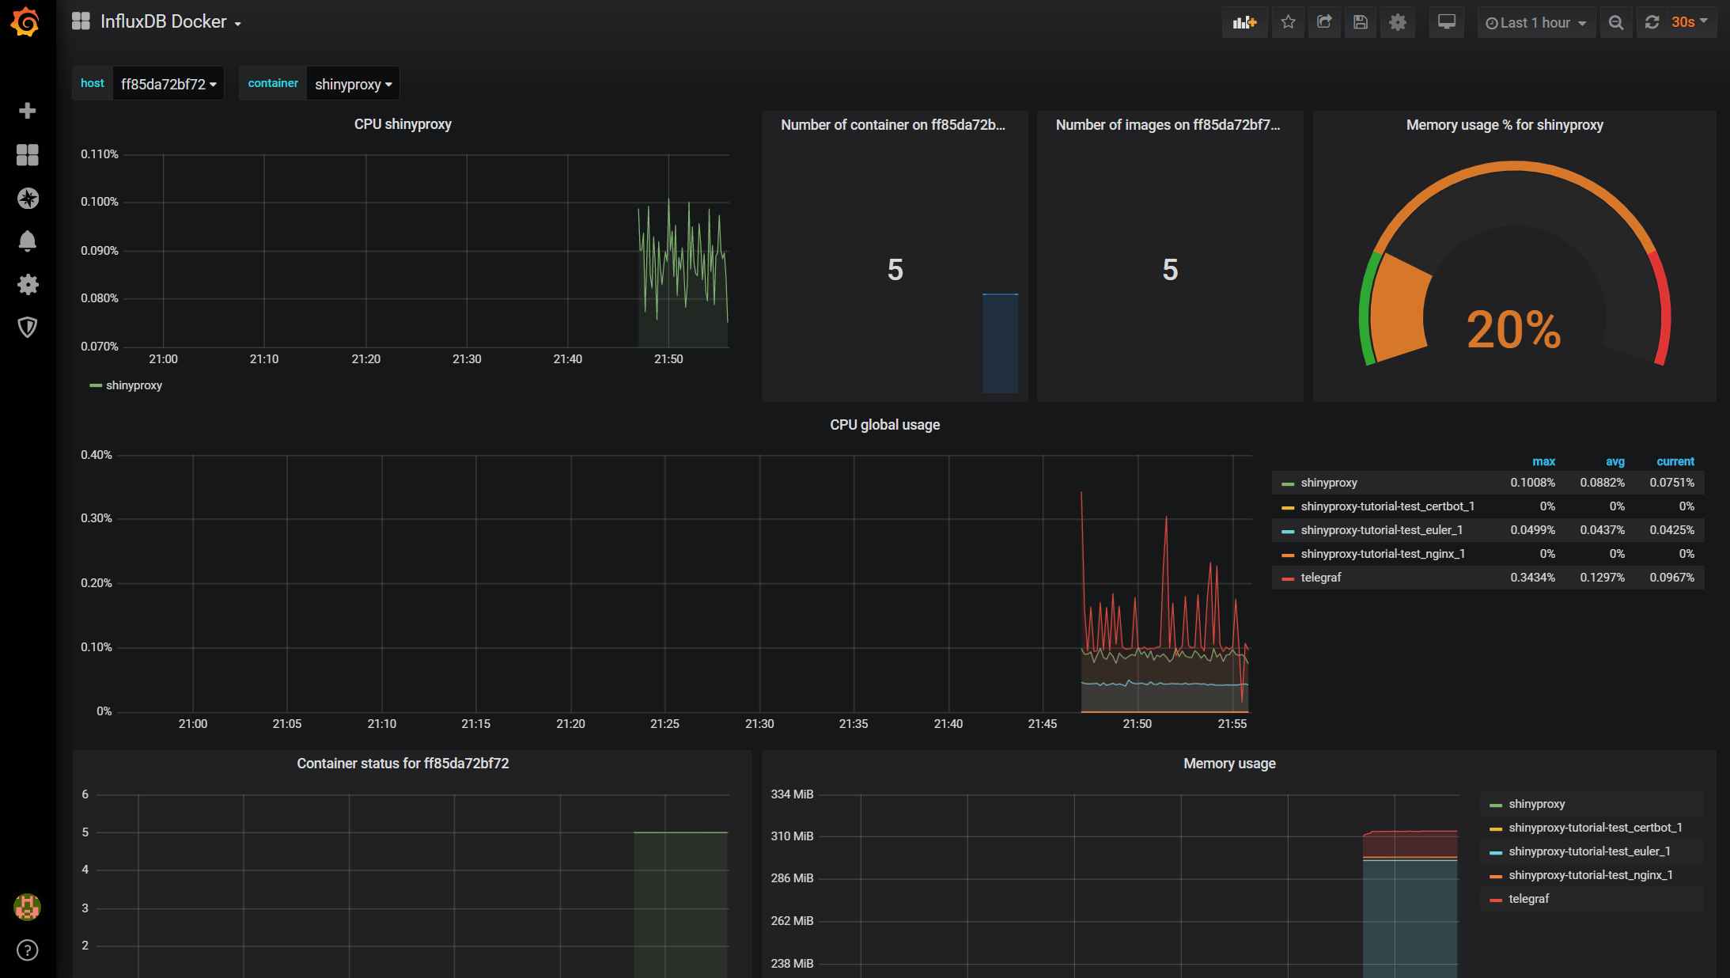The height and width of the screenshot is (978, 1730).
Task: Click the zoom out time range icon
Action: [x=1616, y=23]
